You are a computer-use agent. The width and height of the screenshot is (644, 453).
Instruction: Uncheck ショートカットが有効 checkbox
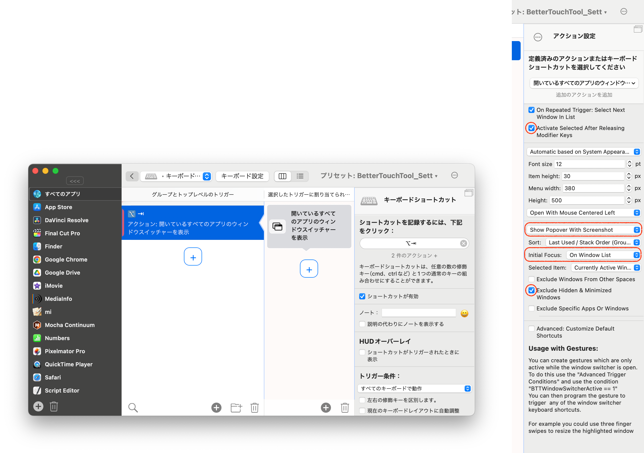click(x=362, y=296)
